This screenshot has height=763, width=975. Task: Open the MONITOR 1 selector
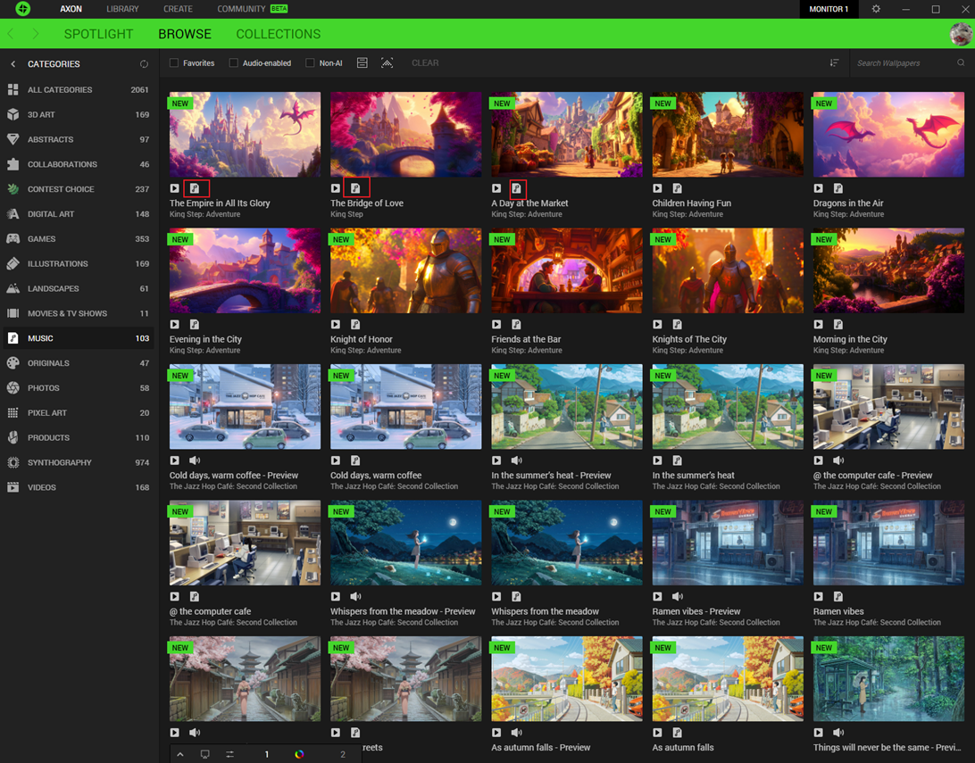(x=829, y=9)
